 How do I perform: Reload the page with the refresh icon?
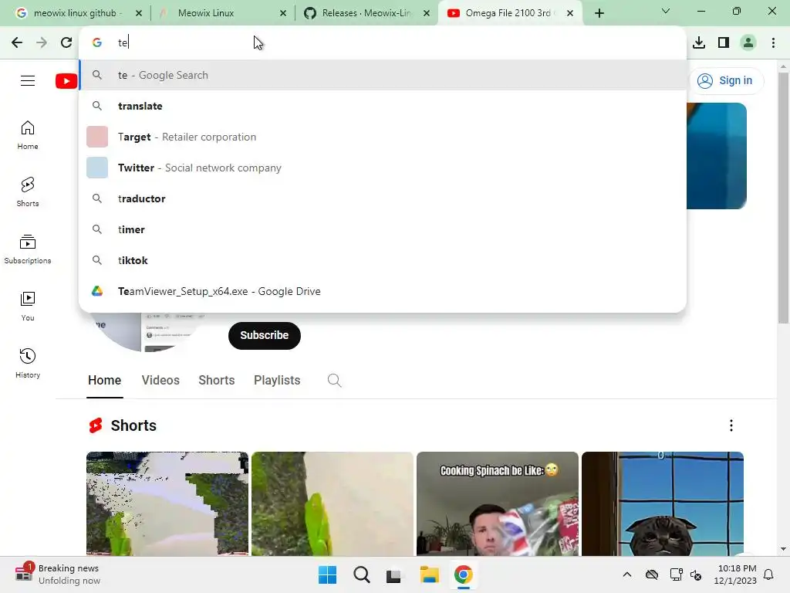(66, 42)
